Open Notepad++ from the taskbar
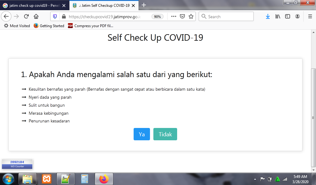This screenshot has height=185, width=316. click(x=66, y=179)
